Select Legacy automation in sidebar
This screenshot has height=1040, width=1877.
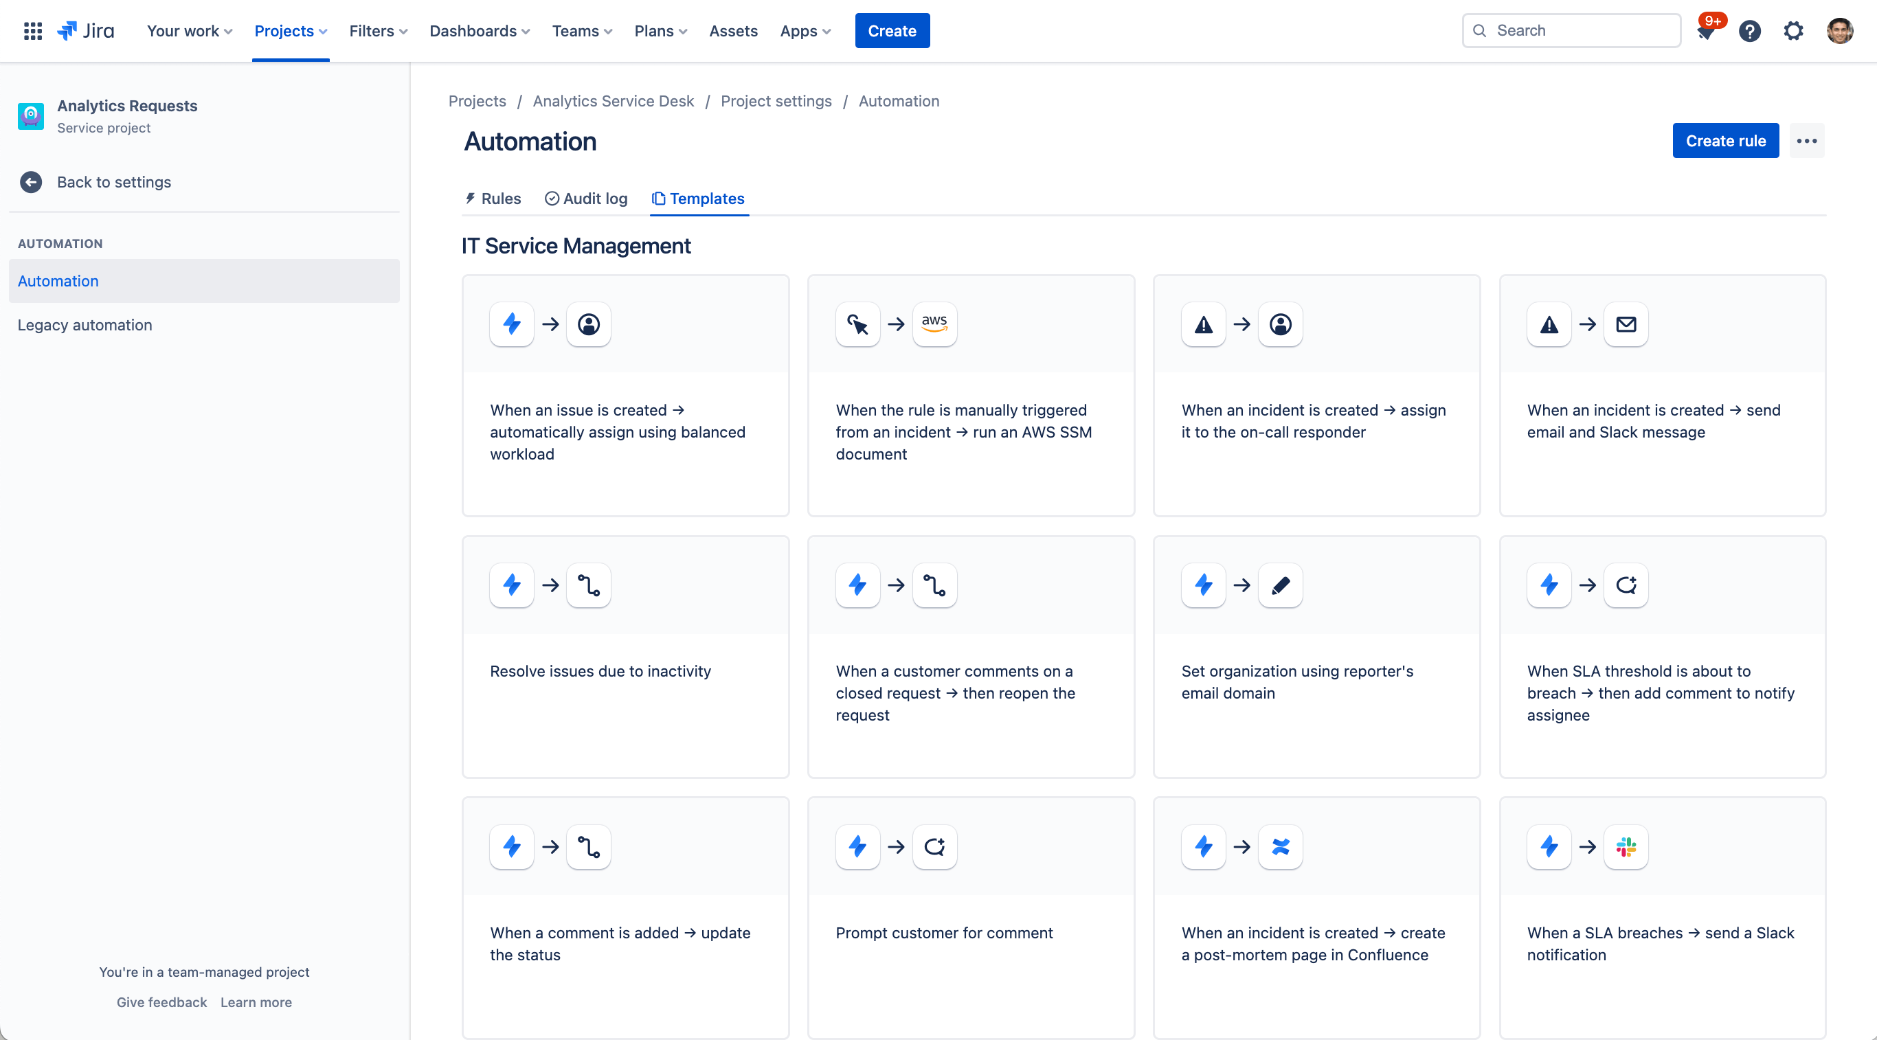[x=85, y=324]
